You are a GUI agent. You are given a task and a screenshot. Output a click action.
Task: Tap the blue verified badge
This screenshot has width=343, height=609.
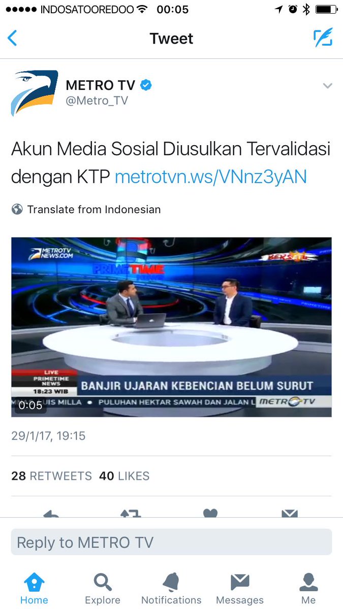[x=146, y=85]
